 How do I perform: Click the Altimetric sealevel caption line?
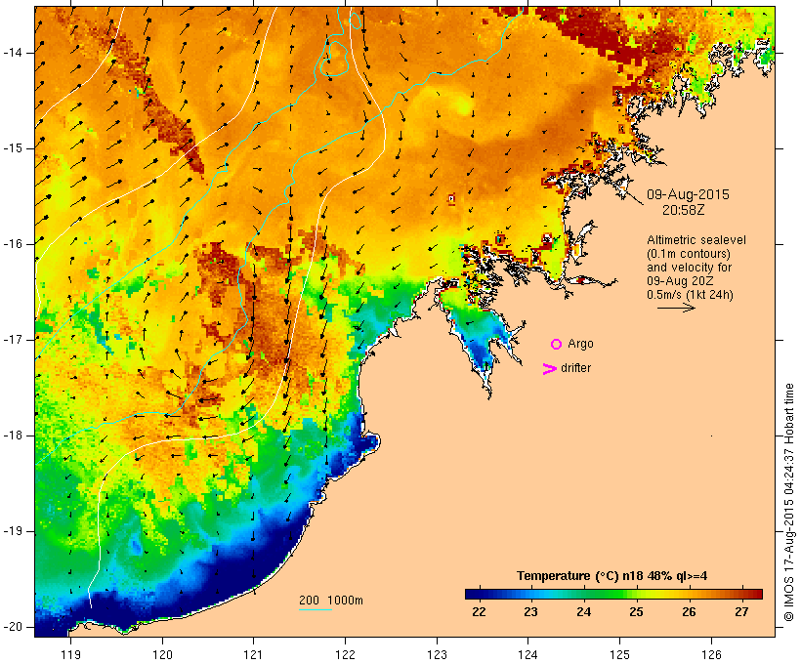point(696,240)
